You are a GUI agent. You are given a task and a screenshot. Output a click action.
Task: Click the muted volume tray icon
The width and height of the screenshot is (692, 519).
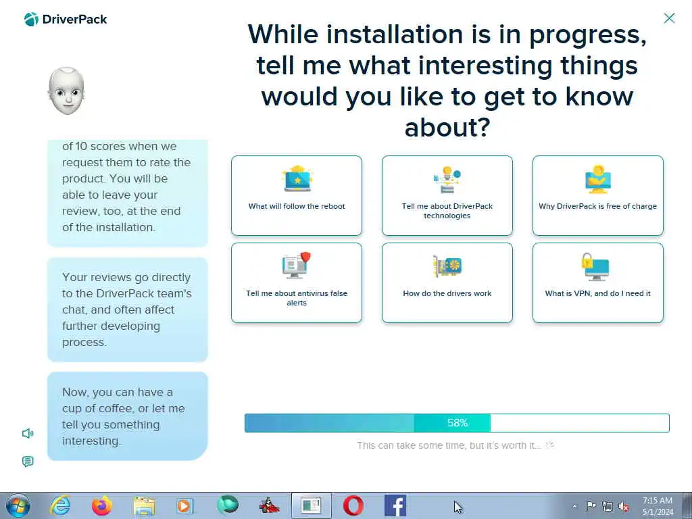click(x=624, y=506)
